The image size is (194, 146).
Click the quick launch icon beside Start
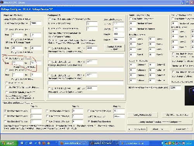coord(22,143)
